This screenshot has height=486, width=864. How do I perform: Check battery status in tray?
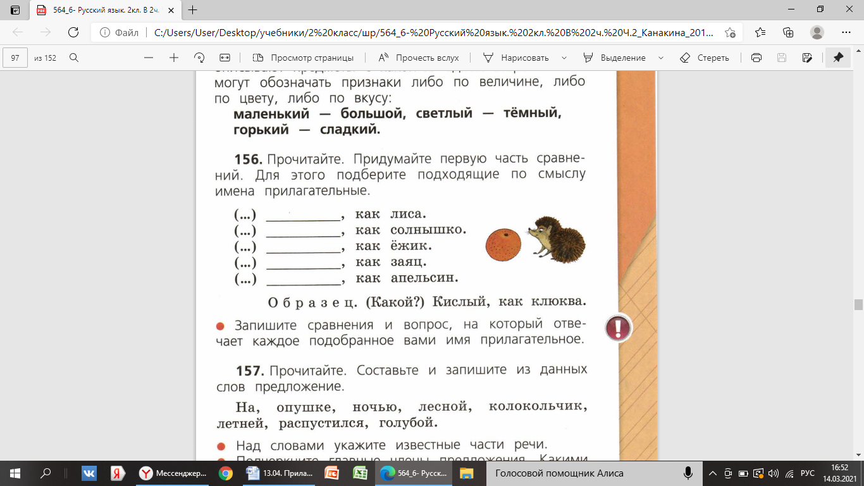pos(743,473)
